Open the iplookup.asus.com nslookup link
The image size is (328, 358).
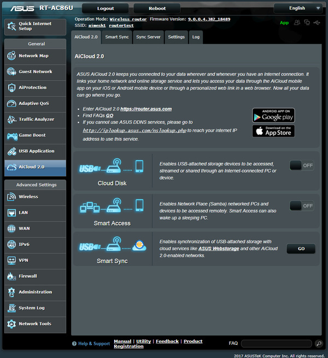click(x=134, y=131)
